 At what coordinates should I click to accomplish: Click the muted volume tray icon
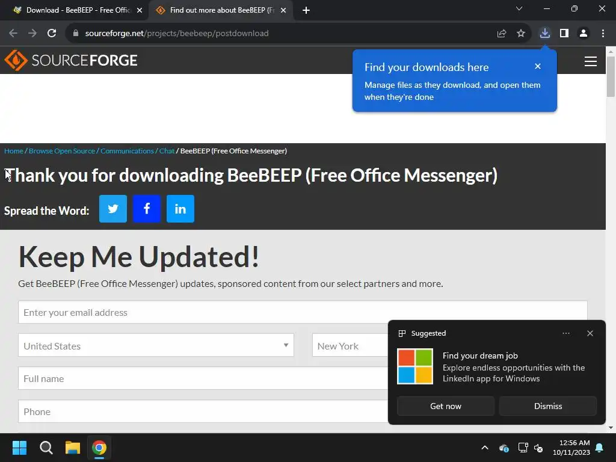point(538,448)
